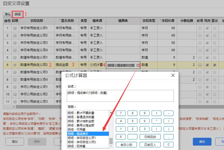This screenshot has width=224, height=150.
Task: Uncheck 启用 checkbox for row 6
Action: tap(15, 65)
